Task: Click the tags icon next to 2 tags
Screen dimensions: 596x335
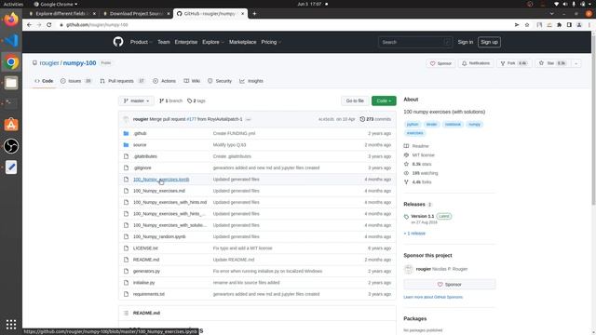Action: (189, 101)
